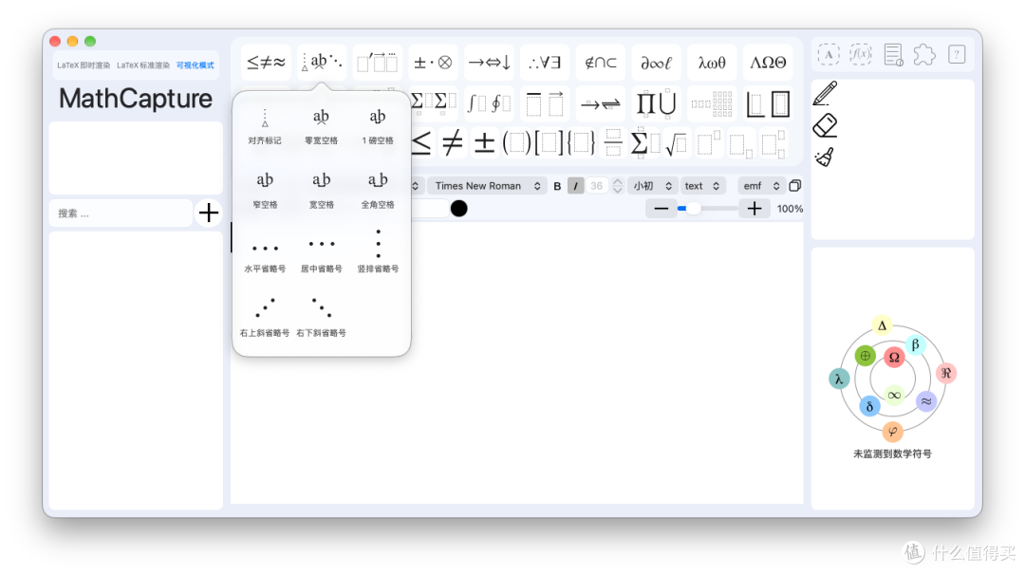Insert the not-equal ≠ symbol
The width and height of the screenshot is (1025, 574).
453,142
